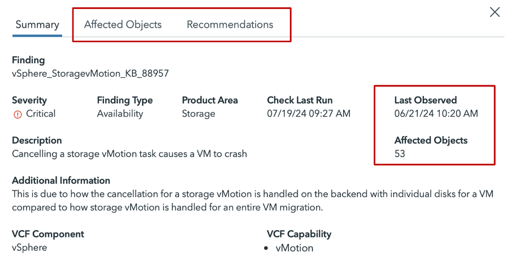The width and height of the screenshot is (511, 278).
Task: Click the Product Area heading
Action: click(210, 100)
